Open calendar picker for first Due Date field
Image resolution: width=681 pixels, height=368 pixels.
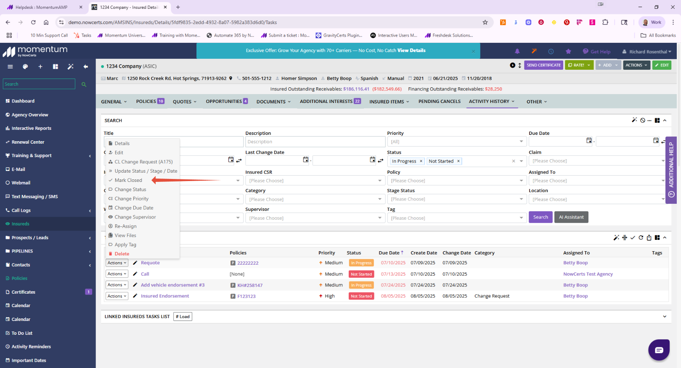coord(589,141)
